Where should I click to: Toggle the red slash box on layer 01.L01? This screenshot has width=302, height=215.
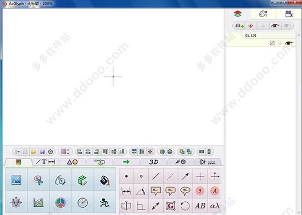pos(272,43)
